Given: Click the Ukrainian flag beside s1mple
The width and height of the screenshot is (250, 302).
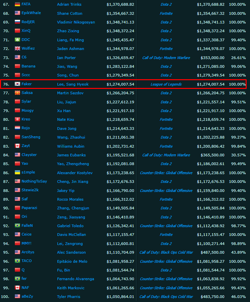Looking at the screenshot, I should point(17,172).
